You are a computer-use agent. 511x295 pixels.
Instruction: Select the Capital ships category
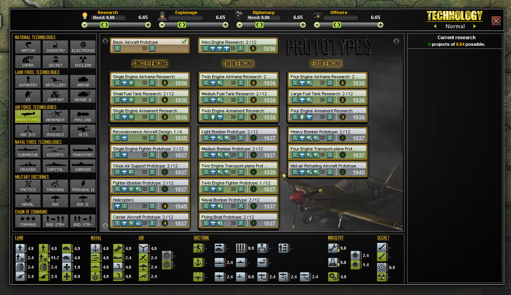(x=55, y=166)
